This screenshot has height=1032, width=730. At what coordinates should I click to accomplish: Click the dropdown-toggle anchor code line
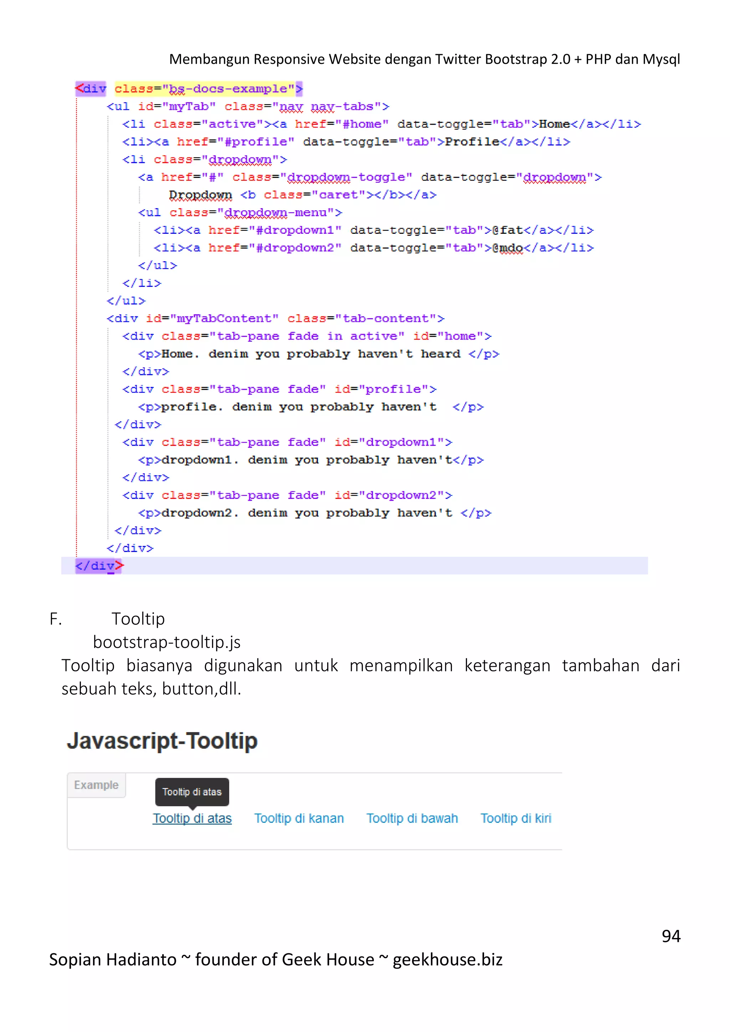(370, 177)
